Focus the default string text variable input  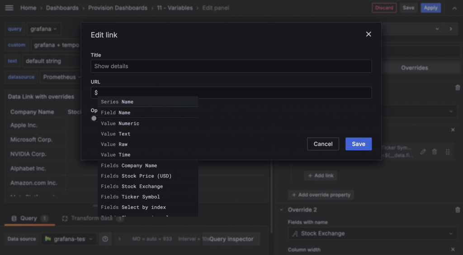(52, 61)
